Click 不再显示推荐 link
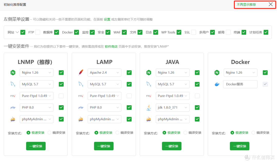Image resolution: width=277 pixels, height=163 pixels. click(246, 5)
